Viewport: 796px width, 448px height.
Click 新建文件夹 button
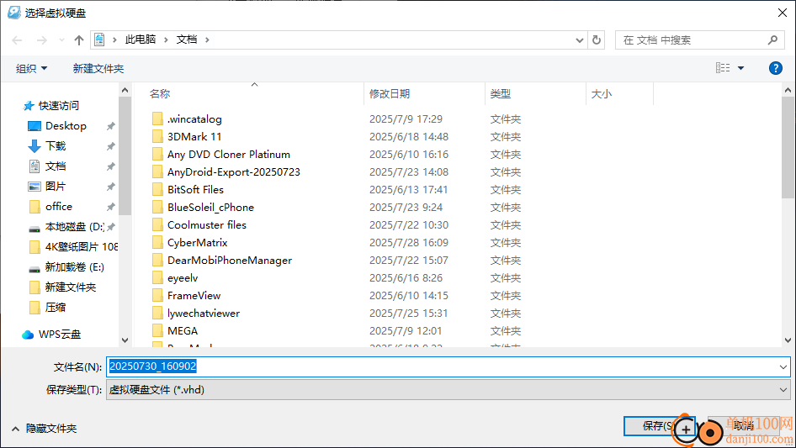point(98,68)
